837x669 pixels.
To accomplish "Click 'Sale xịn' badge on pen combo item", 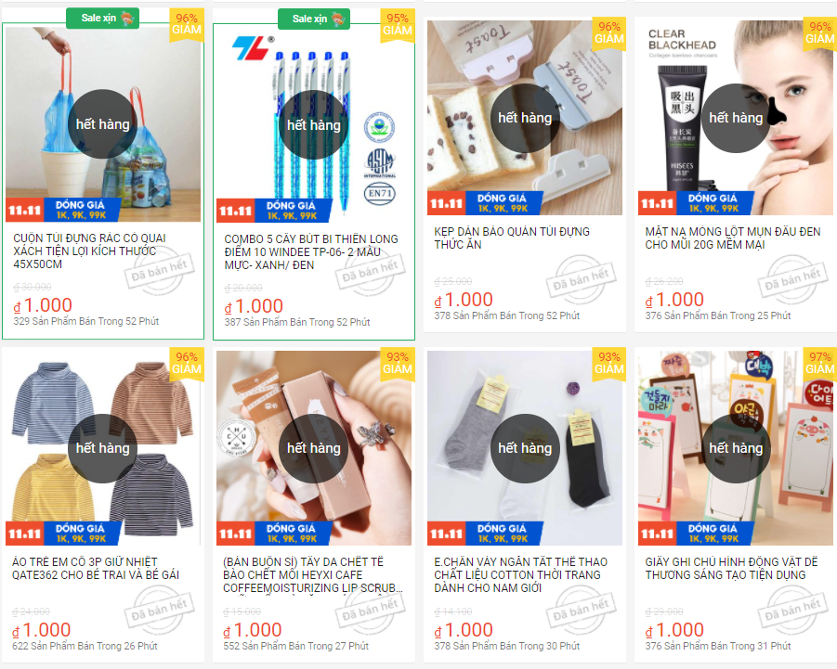I will point(314,19).
